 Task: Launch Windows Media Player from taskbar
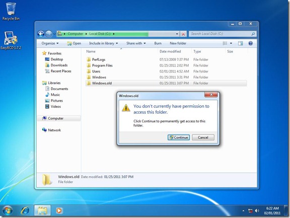59,210
